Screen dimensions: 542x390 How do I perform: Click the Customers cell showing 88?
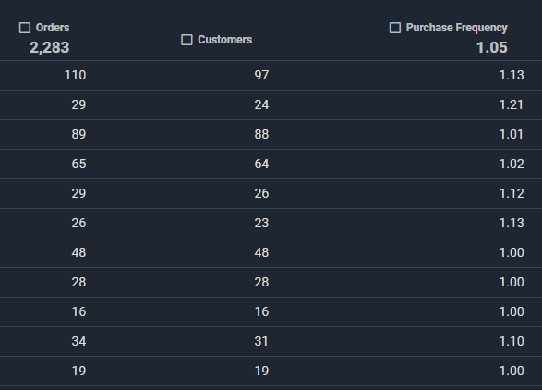pos(261,134)
